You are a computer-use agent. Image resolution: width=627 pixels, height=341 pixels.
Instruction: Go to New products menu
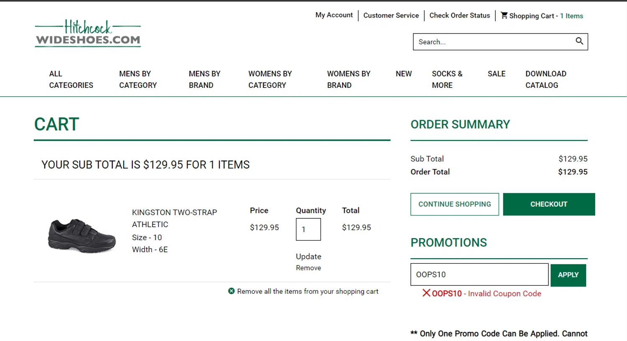404,74
